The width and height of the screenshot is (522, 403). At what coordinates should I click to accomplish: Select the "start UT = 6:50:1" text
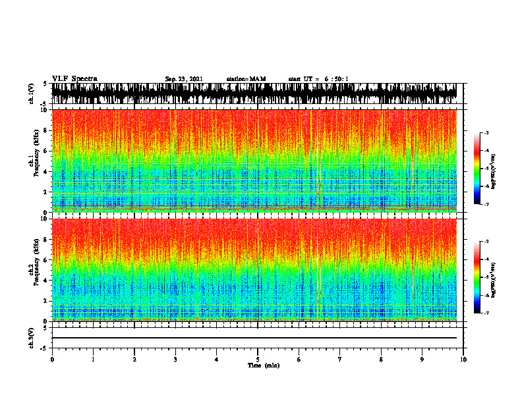tap(318, 79)
